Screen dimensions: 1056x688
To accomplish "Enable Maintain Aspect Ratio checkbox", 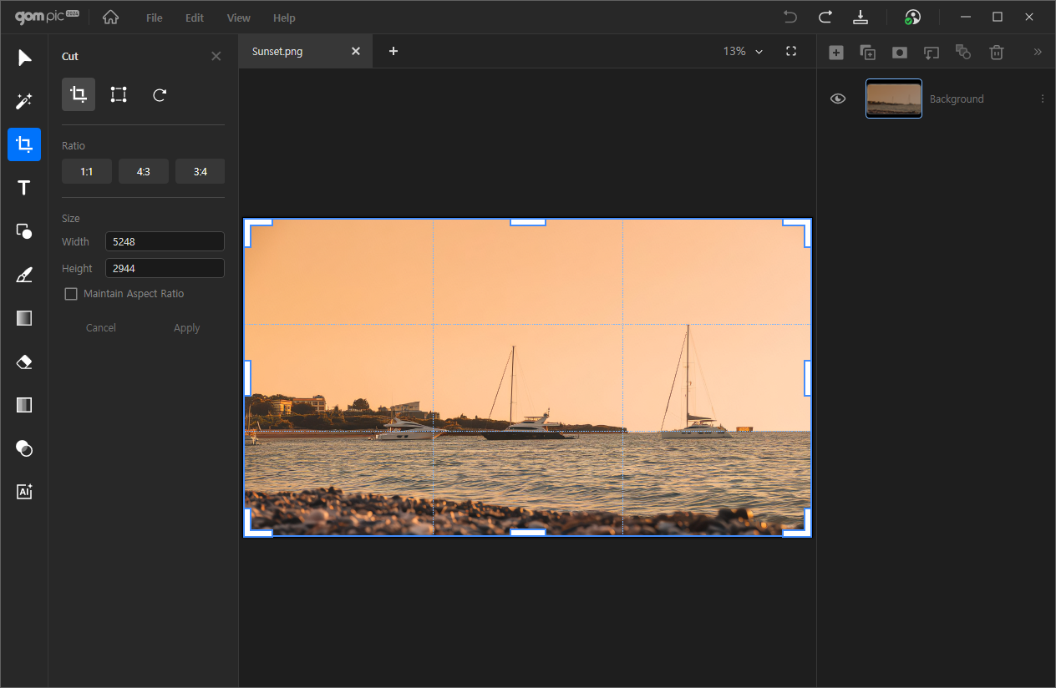I will (71, 294).
